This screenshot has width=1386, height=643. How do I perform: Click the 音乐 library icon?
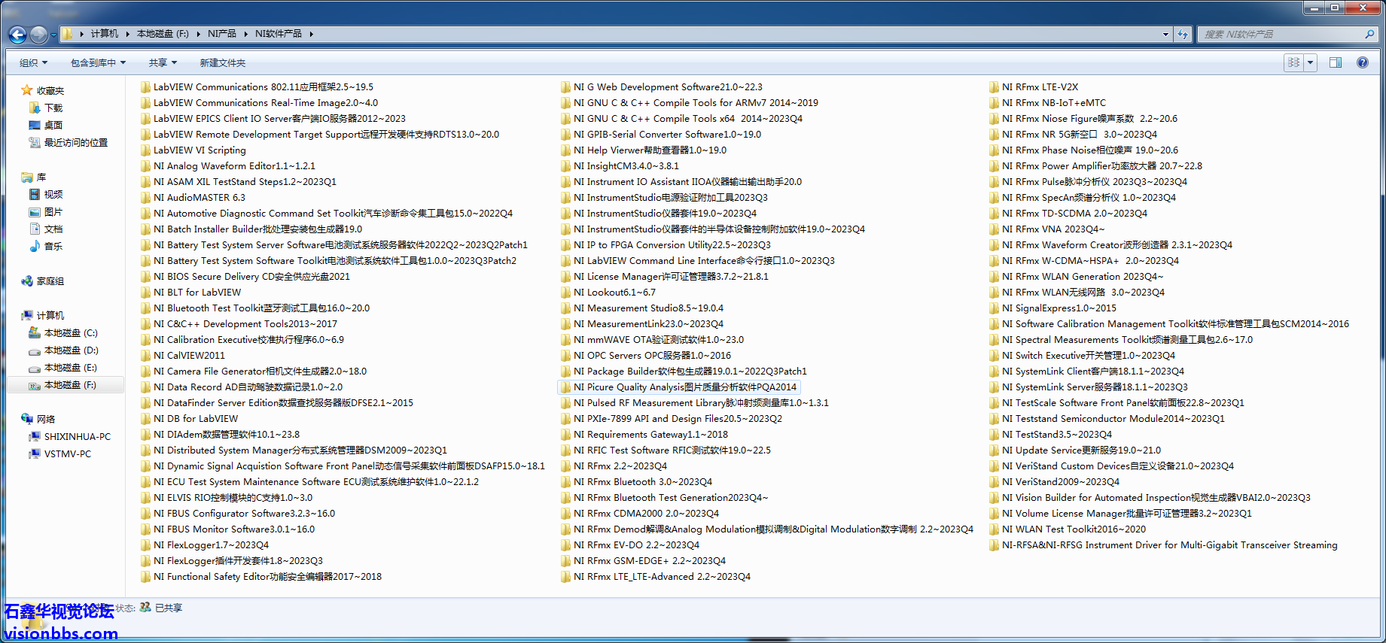click(35, 247)
